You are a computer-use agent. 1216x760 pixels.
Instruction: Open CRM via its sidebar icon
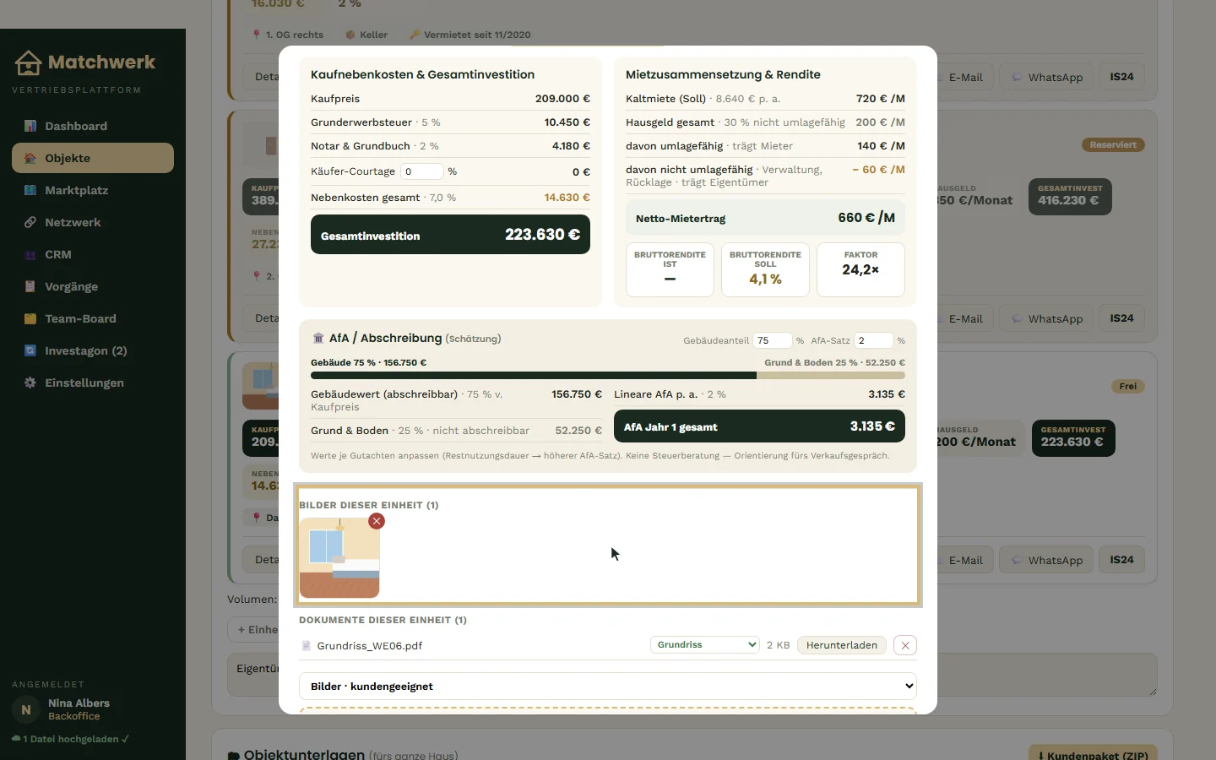30,254
